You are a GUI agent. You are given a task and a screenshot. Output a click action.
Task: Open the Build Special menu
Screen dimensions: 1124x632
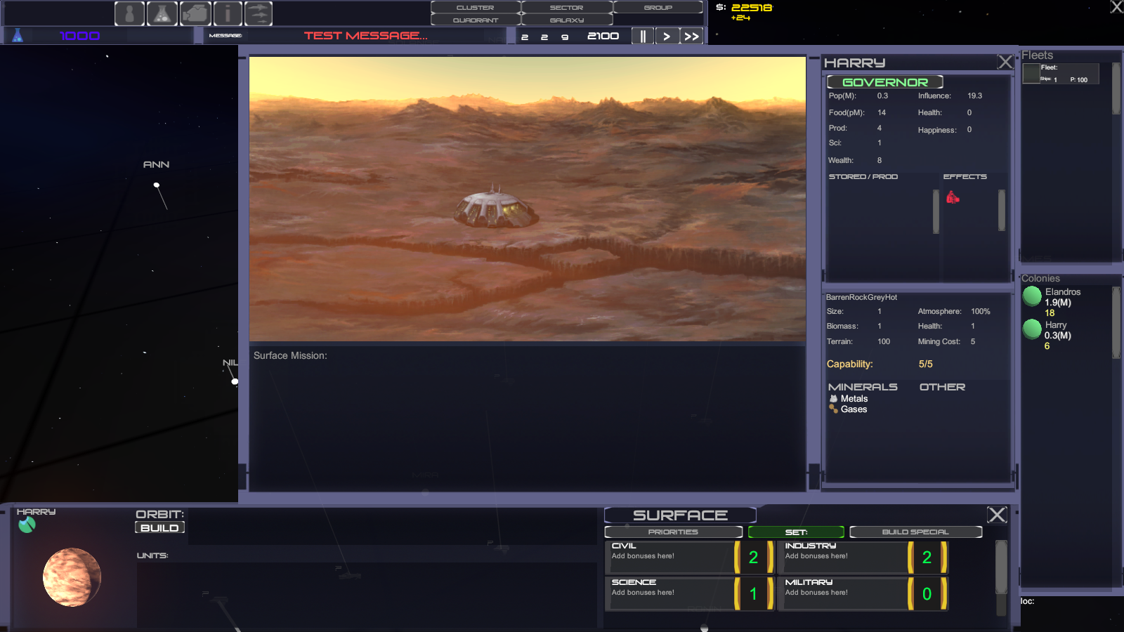click(x=915, y=532)
